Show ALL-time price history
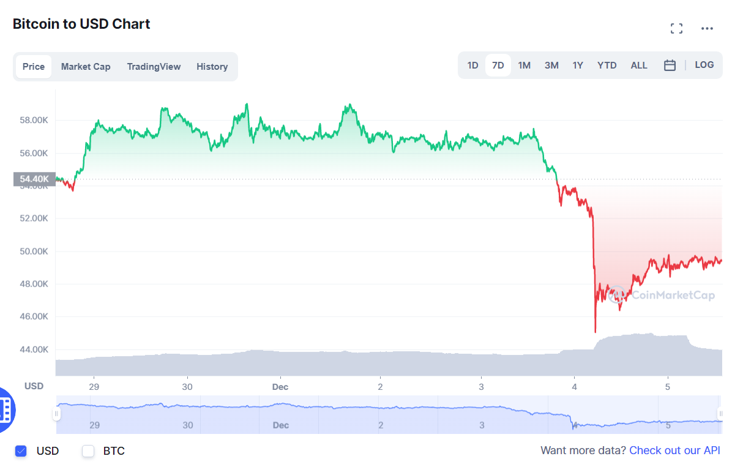The image size is (743, 467). click(639, 65)
